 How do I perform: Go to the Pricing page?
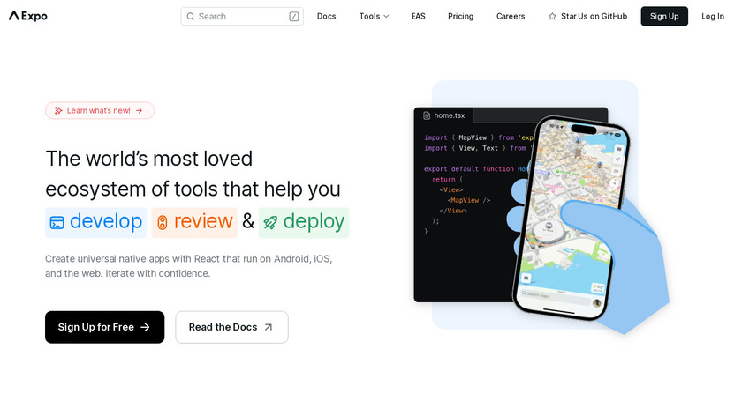pos(460,16)
